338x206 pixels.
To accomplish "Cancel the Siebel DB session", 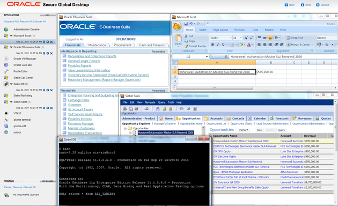I will 52,90.
